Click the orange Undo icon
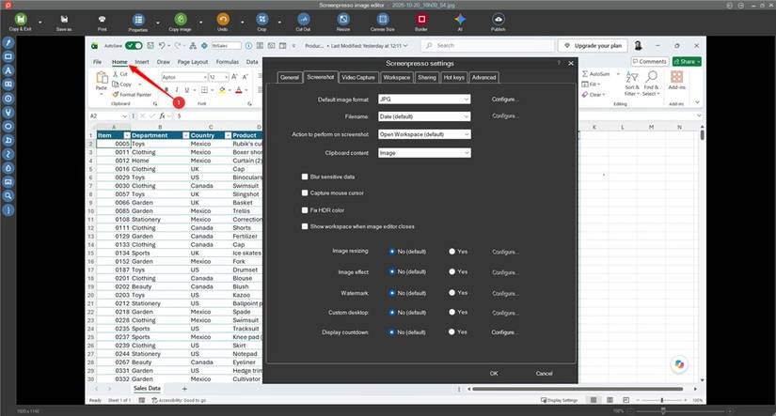This screenshot has width=776, height=416. point(223,20)
